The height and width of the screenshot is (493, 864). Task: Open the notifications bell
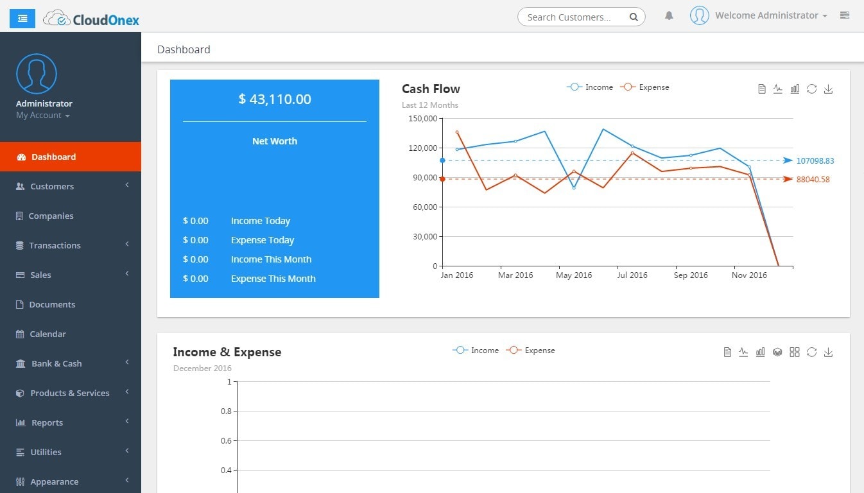tap(669, 15)
